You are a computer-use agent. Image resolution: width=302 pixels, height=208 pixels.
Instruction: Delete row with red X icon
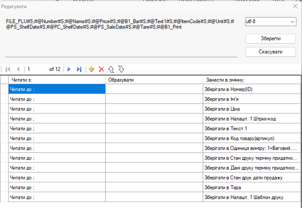click(101, 69)
